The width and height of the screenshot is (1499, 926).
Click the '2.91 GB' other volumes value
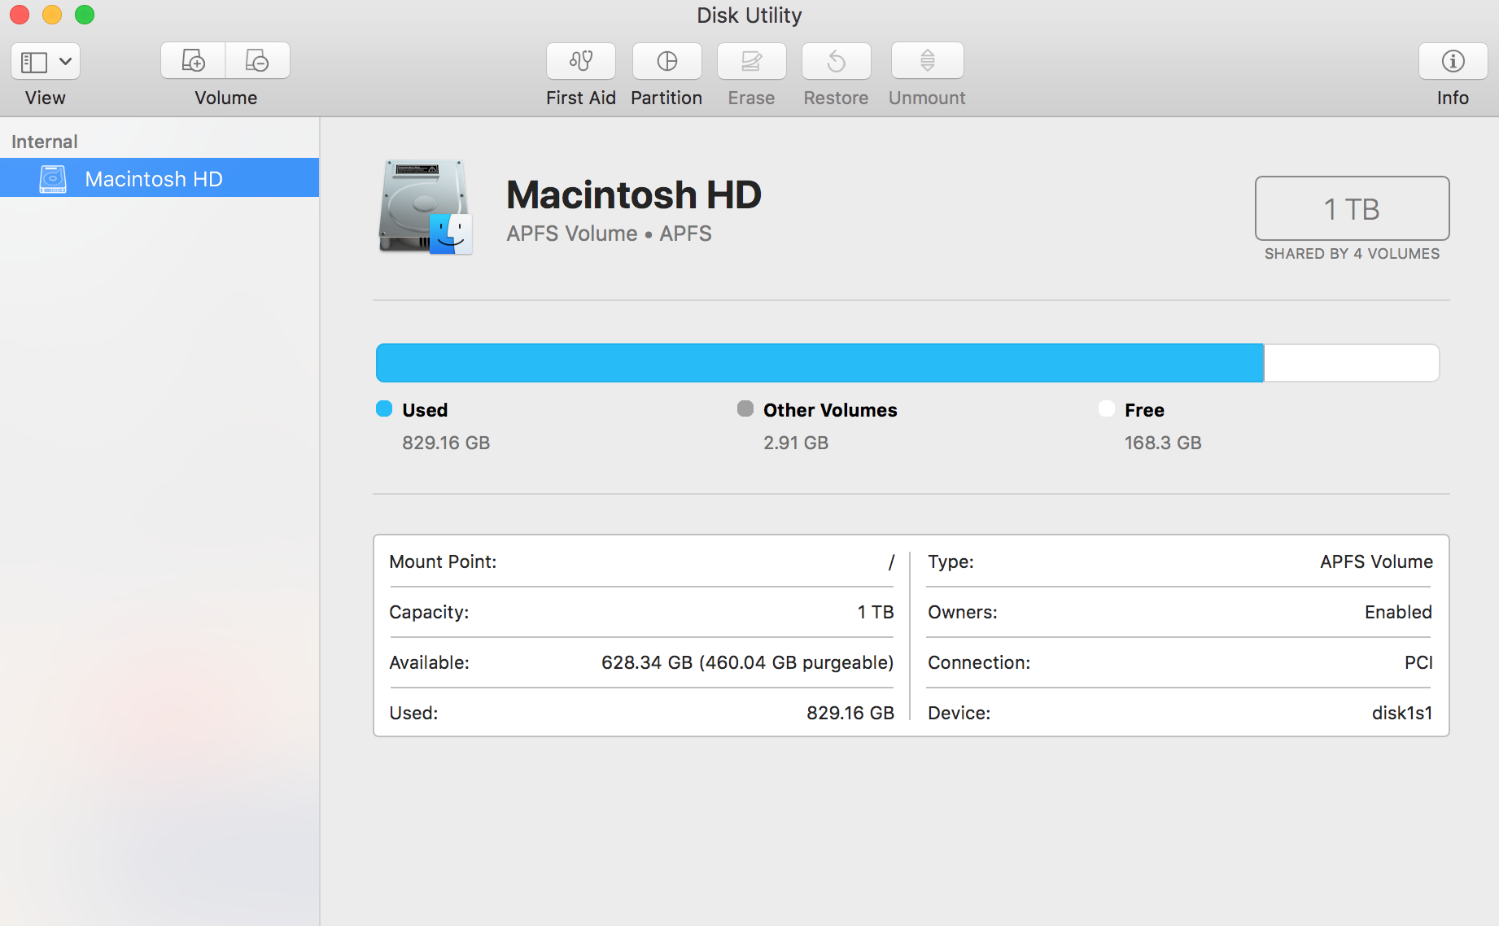point(796,443)
